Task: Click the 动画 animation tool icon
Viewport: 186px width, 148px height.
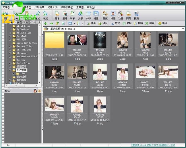Action: [x=121, y=15]
